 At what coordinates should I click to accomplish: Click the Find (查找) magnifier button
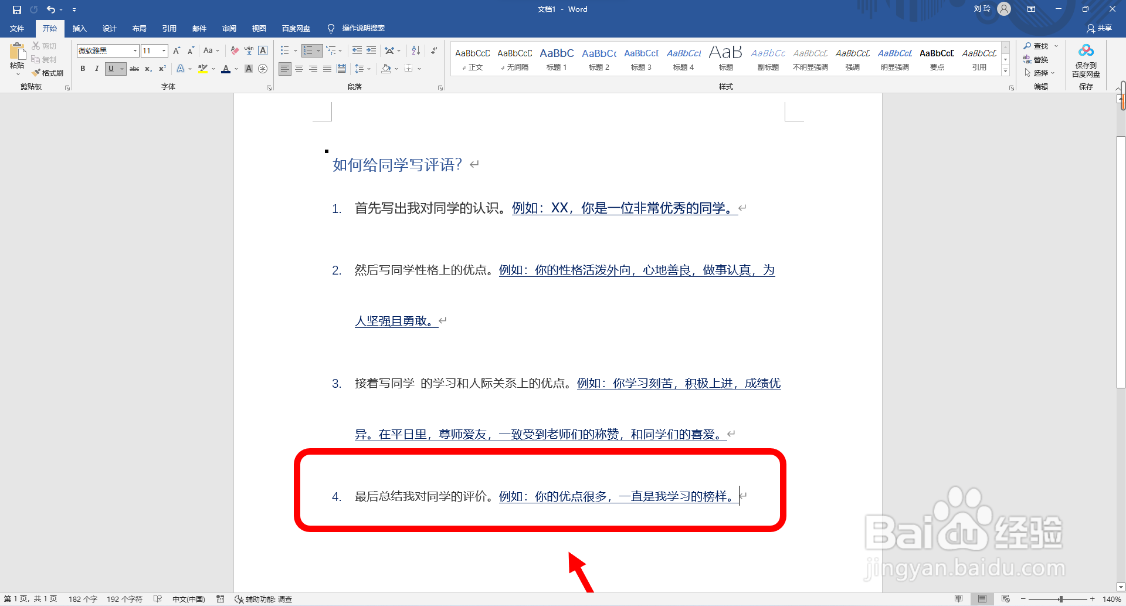[x=1036, y=46]
